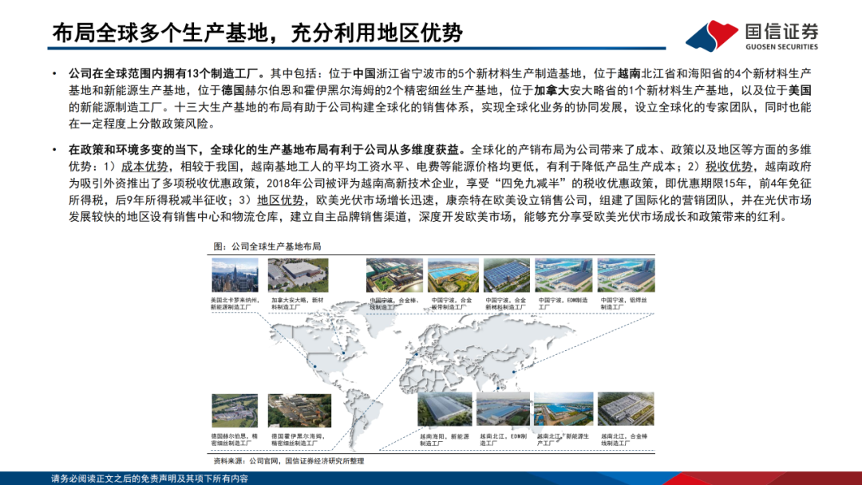Click the underlined term 税收优势
Screen dimensions: 862x485
[x=729, y=167]
